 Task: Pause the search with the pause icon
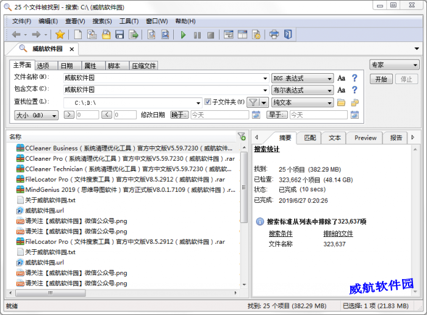click(x=197, y=35)
